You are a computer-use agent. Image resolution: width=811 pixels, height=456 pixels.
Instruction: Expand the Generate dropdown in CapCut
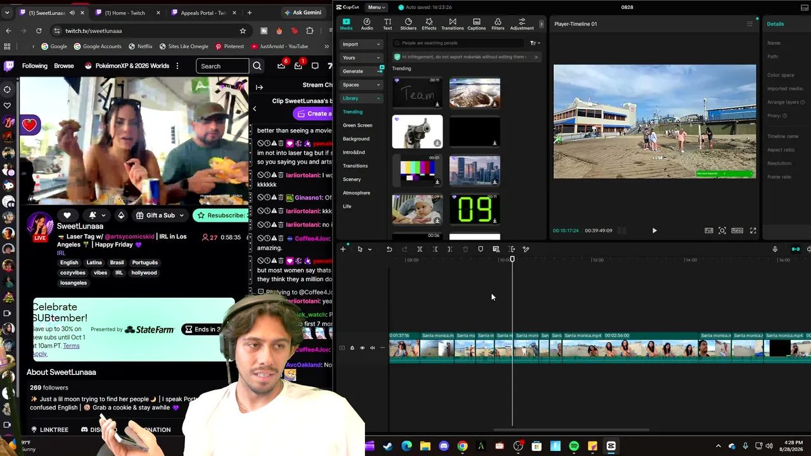click(361, 71)
